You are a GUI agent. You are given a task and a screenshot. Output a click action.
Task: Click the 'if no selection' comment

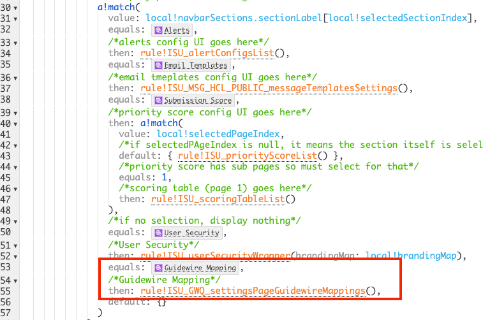(205, 221)
